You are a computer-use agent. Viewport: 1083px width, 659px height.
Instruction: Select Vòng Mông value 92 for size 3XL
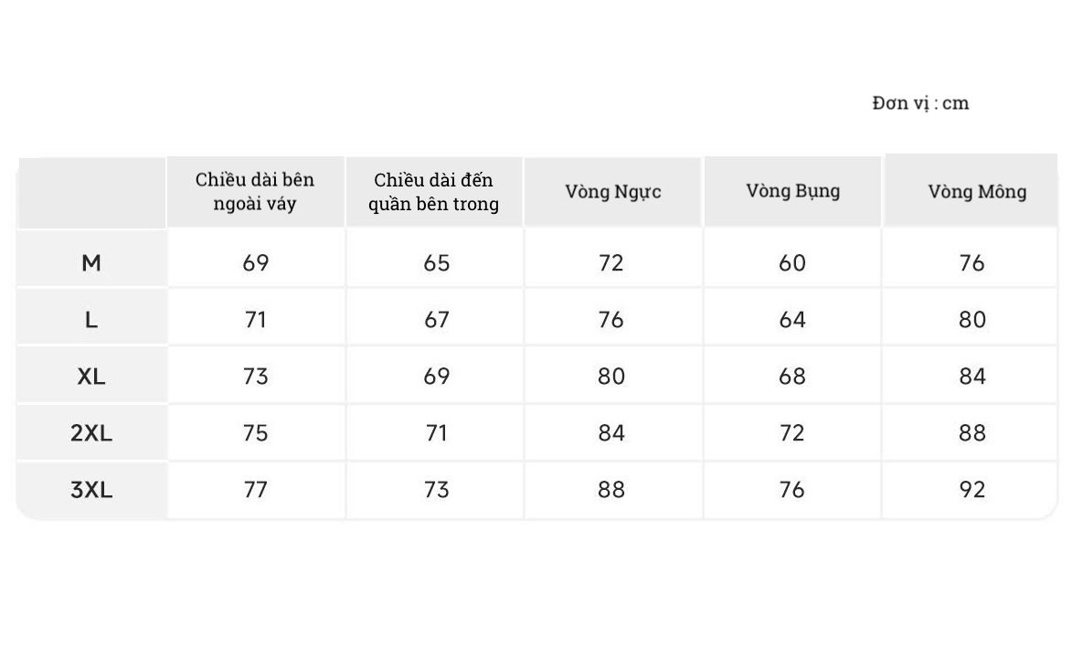click(972, 490)
